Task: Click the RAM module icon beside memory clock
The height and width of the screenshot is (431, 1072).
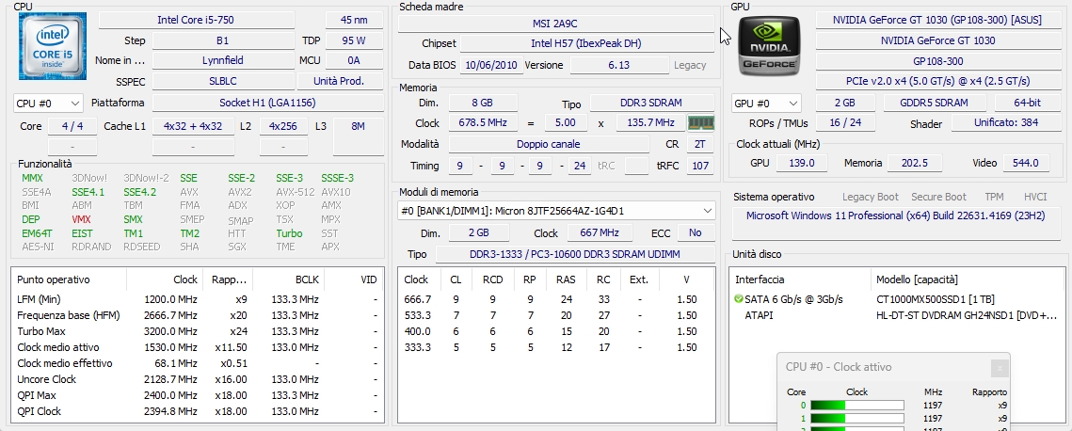Action: (x=701, y=123)
